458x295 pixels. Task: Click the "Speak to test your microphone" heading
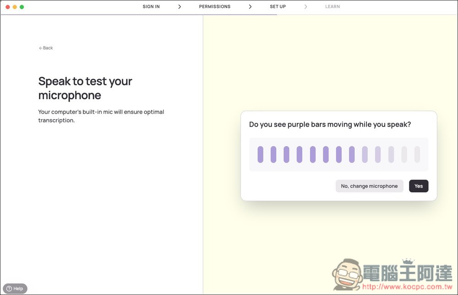85,88
